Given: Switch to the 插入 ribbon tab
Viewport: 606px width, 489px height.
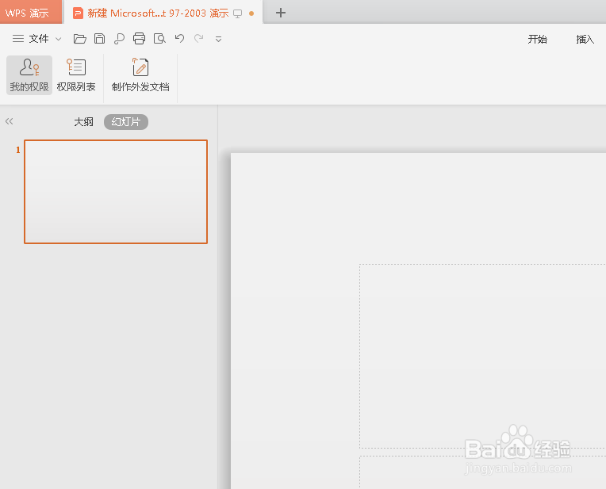Looking at the screenshot, I should click(x=585, y=39).
